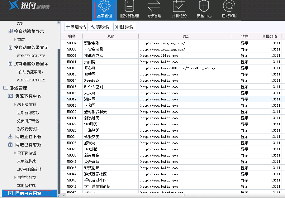Click the sidebar scroll up arrow

click(x=59, y=22)
